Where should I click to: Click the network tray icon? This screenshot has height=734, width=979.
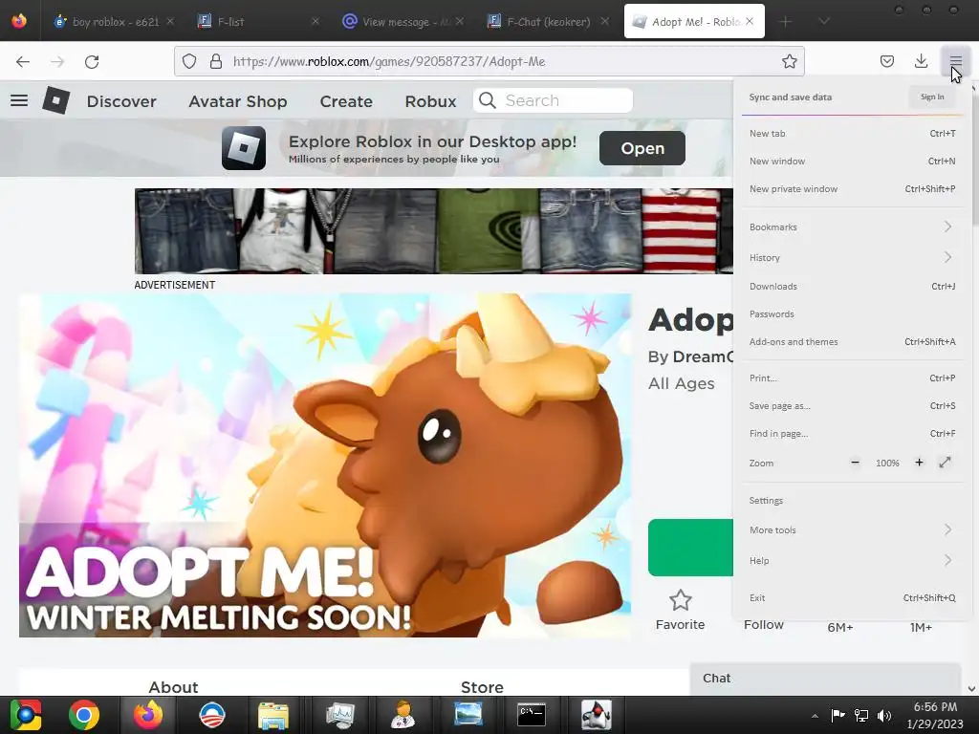point(861,715)
